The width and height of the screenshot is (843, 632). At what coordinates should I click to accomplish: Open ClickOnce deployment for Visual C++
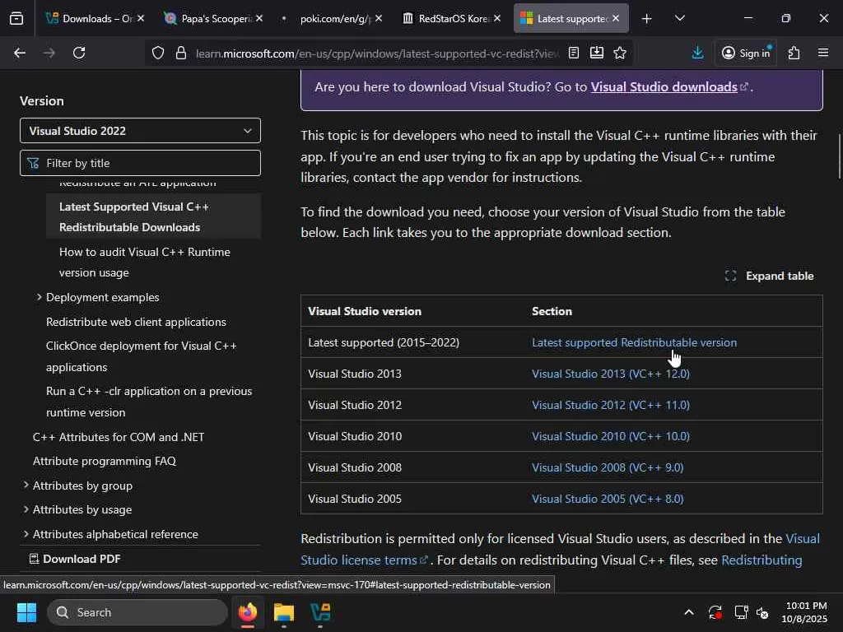coord(142,356)
